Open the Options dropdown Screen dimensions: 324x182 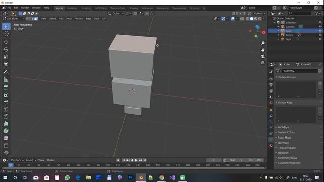click(260, 14)
